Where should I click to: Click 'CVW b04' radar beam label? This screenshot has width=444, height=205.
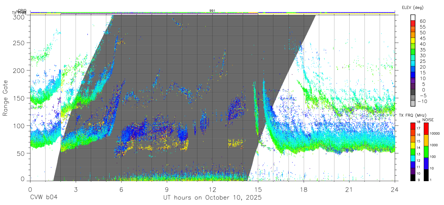pos(44,197)
